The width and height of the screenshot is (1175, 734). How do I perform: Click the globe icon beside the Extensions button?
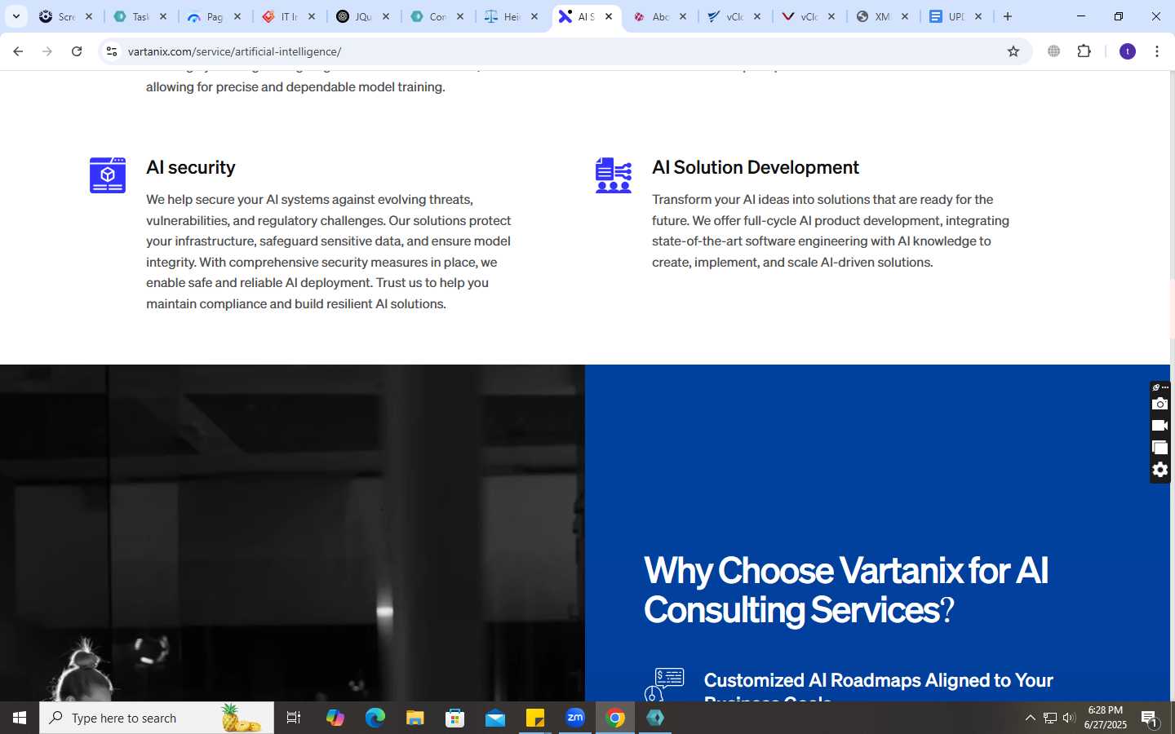click(x=1054, y=51)
